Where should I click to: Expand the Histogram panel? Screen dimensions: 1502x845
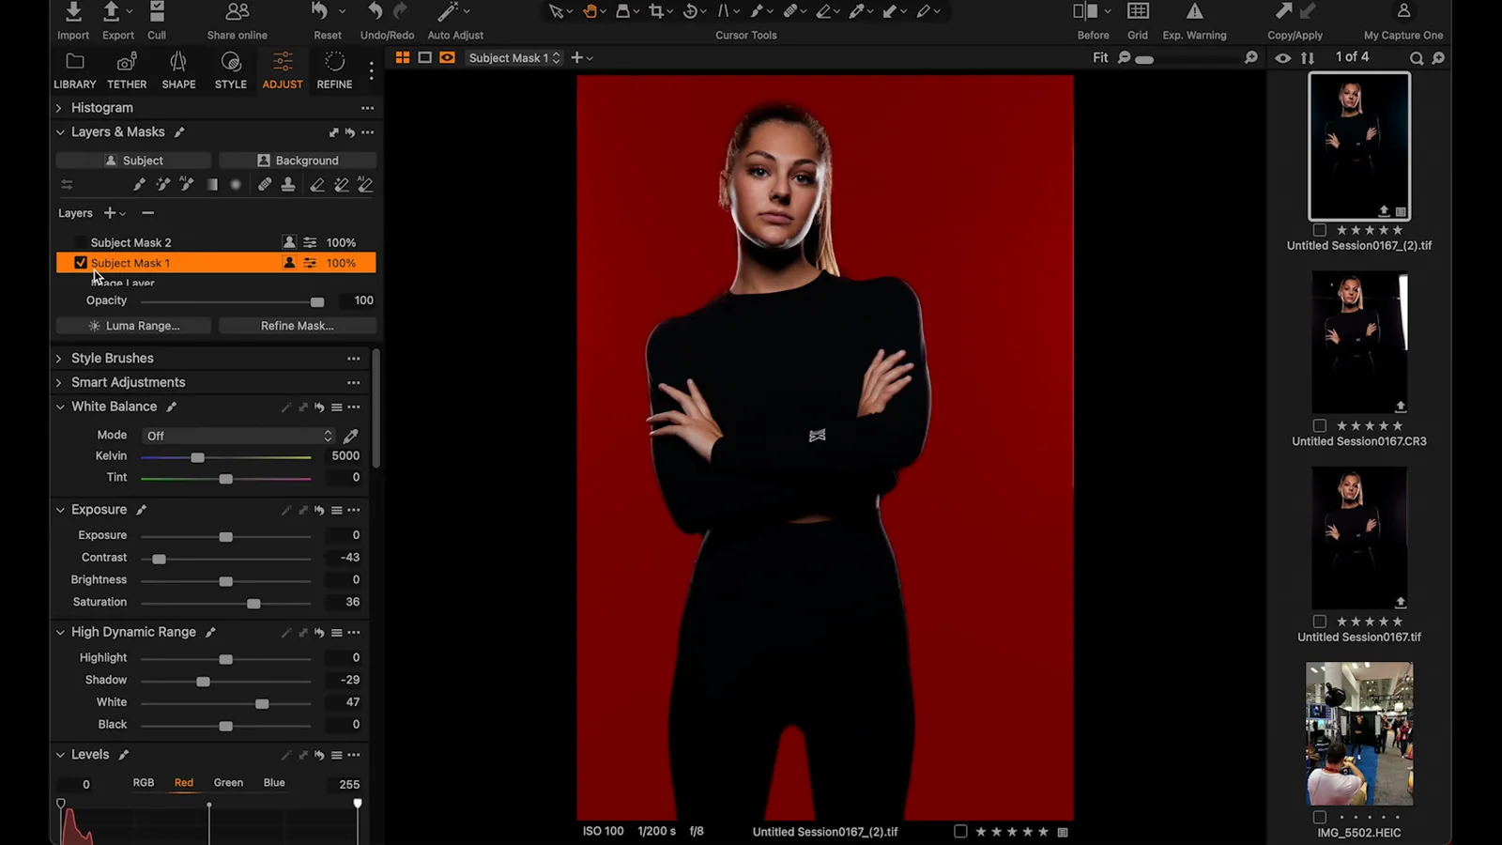click(x=59, y=108)
